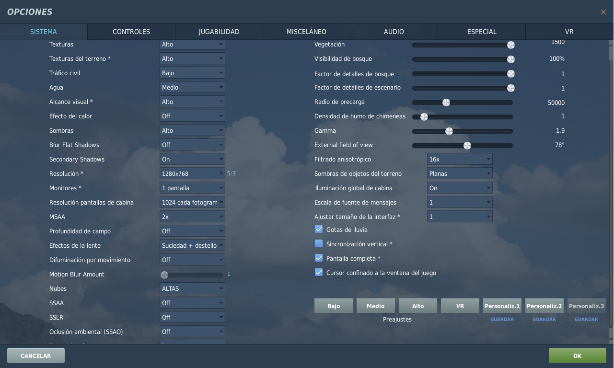Open the JUGABILIDAD tab

[x=219, y=32]
